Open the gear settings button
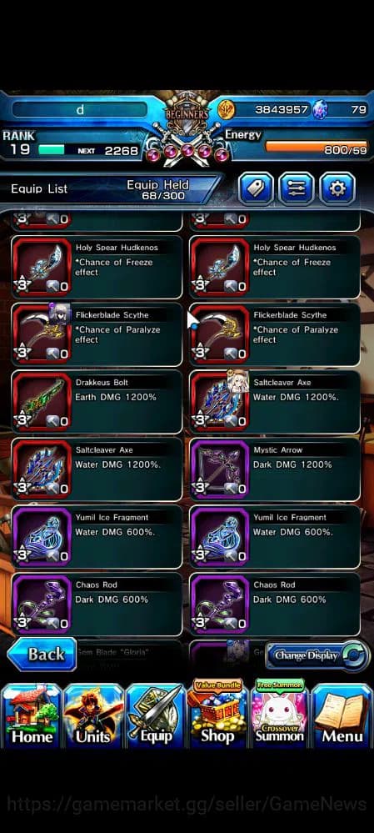The width and height of the screenshot is (374, 833). coord(337,188)
